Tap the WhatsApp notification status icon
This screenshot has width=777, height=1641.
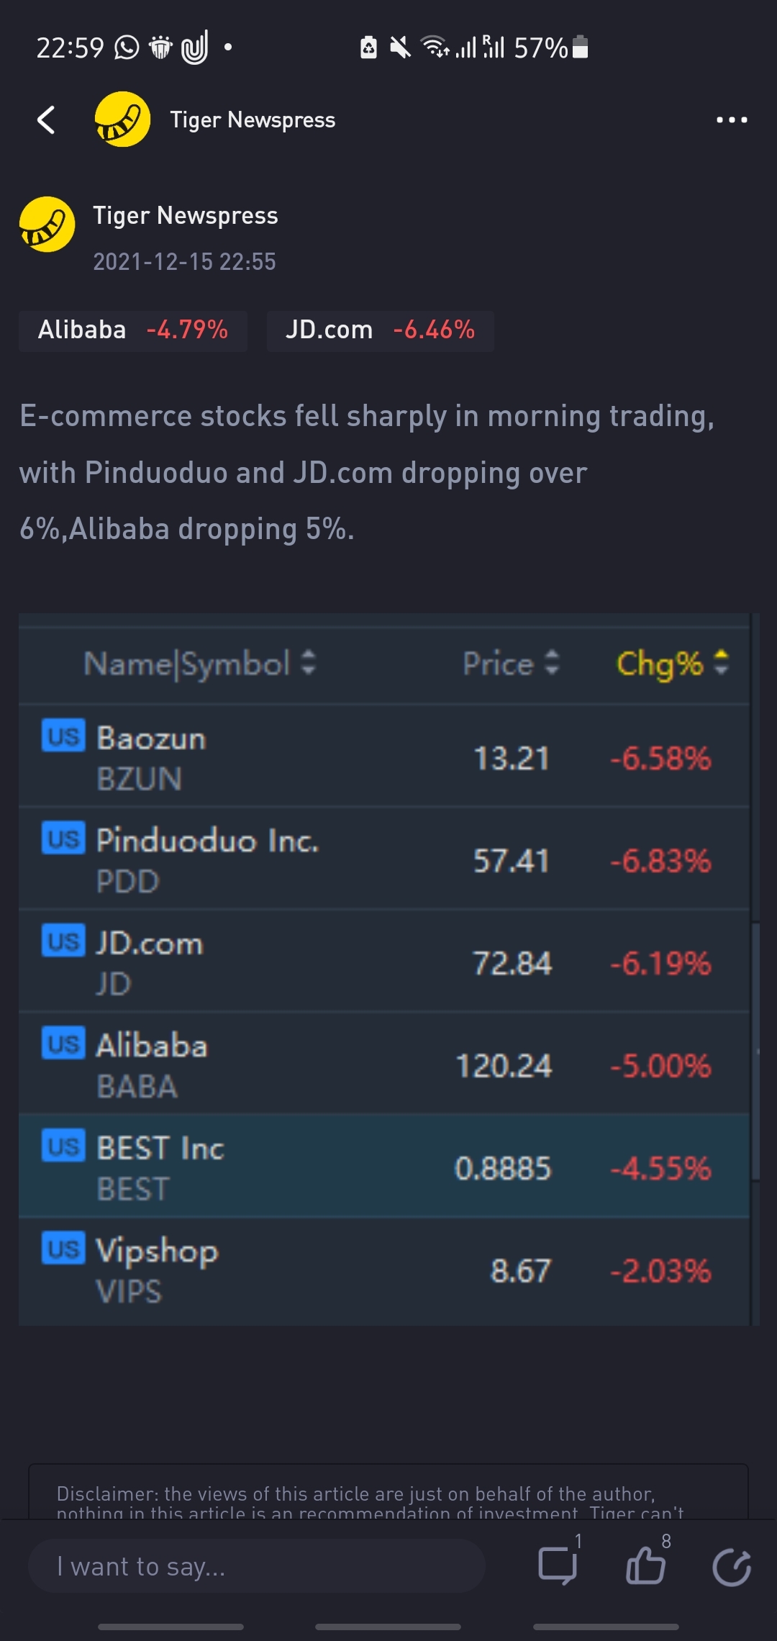127,48
